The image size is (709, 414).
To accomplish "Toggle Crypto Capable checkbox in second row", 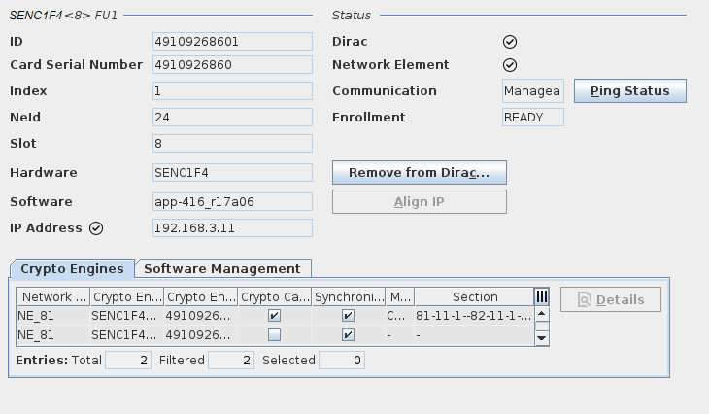I will pyautogui.click(x=275, y=335).
